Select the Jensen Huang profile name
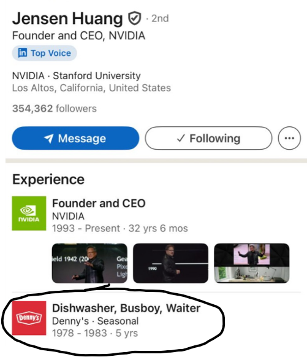Viewport: 307px width, 357px height. [67, 18]
